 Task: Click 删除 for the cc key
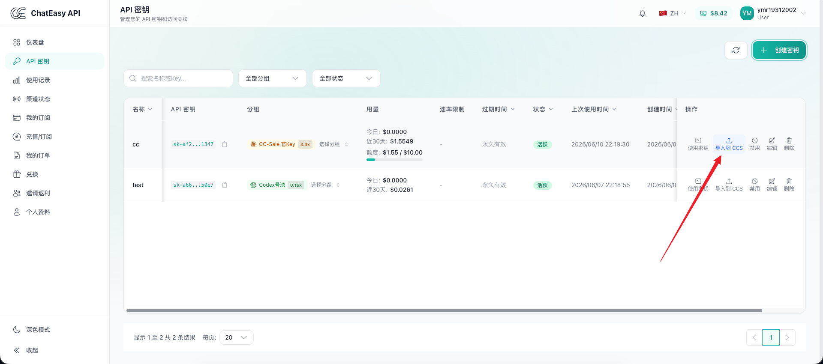click(x=789, y=144)
